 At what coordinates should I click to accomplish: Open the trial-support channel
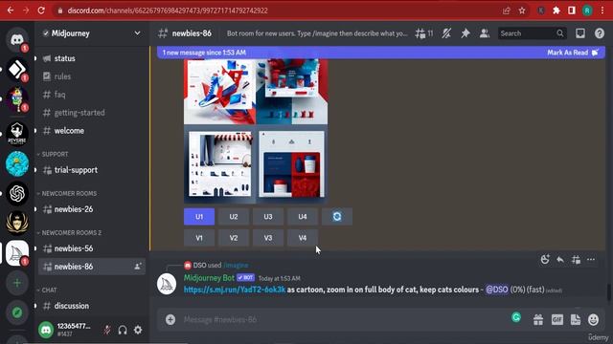pyautogui.click(x=92, y=170)
